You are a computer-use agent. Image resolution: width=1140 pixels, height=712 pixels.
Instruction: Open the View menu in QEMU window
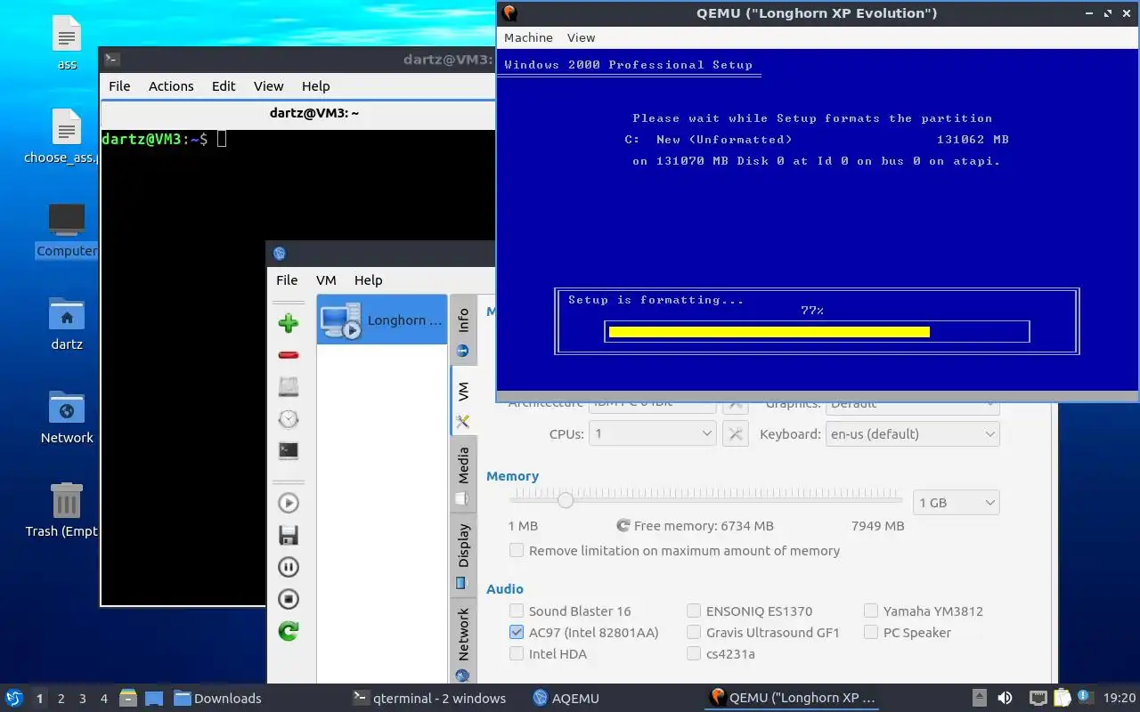[581, 37]
